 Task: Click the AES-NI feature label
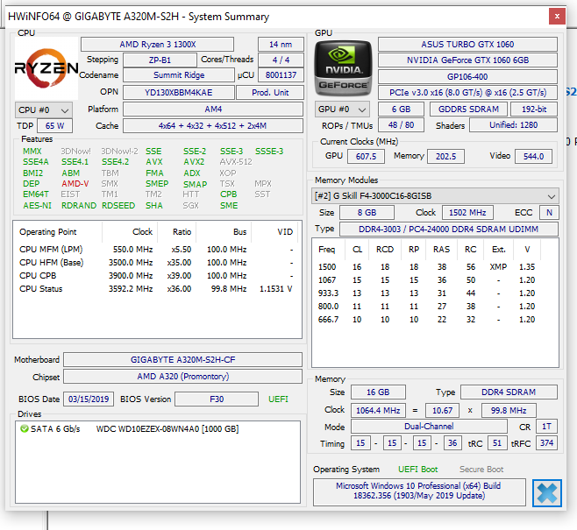click(37, 206)
